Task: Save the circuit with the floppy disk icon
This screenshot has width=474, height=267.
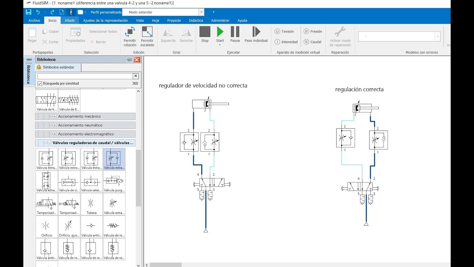Action: coord(29,12)
